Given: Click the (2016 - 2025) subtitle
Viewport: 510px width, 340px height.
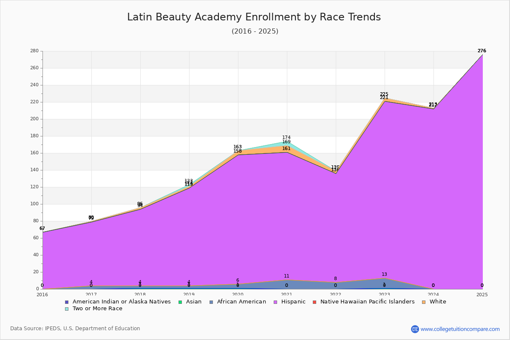Looking at the screenshot, I should 255,31.
